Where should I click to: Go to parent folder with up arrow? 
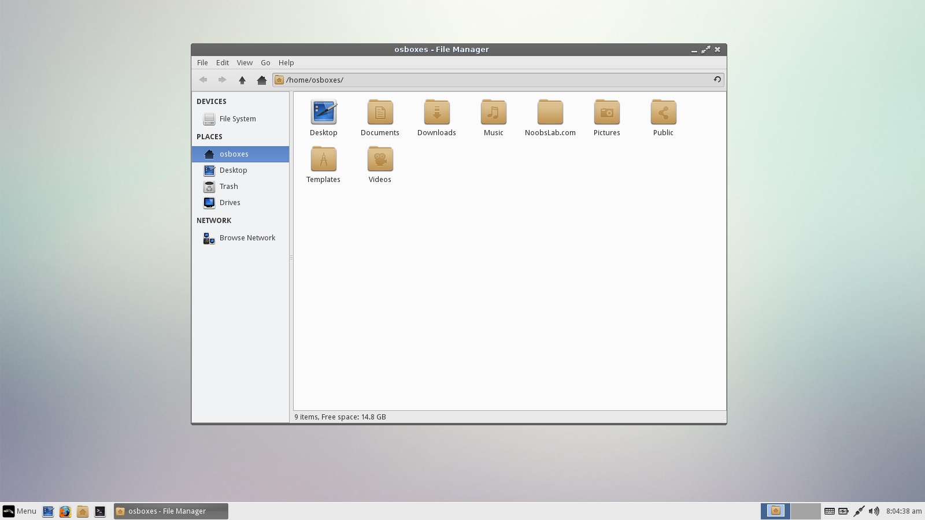(242, 80)
